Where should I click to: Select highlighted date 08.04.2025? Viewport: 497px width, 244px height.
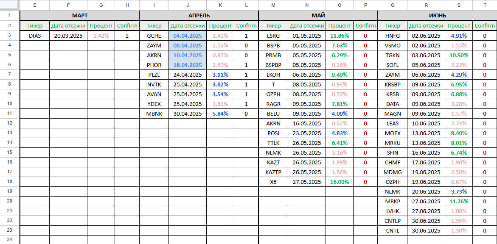187,46
